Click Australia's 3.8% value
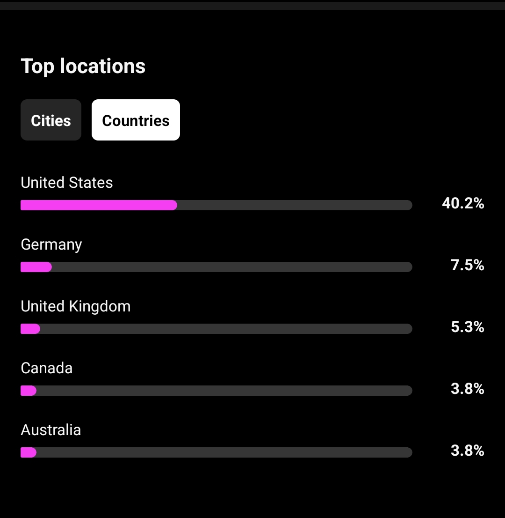Screen dimensions: 505x518 (x=468, y=450)
